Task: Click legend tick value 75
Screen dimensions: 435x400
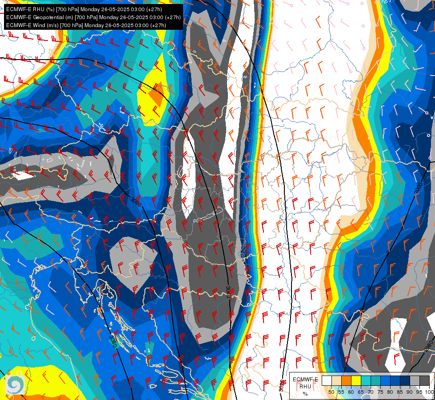Action: point(380,392)
